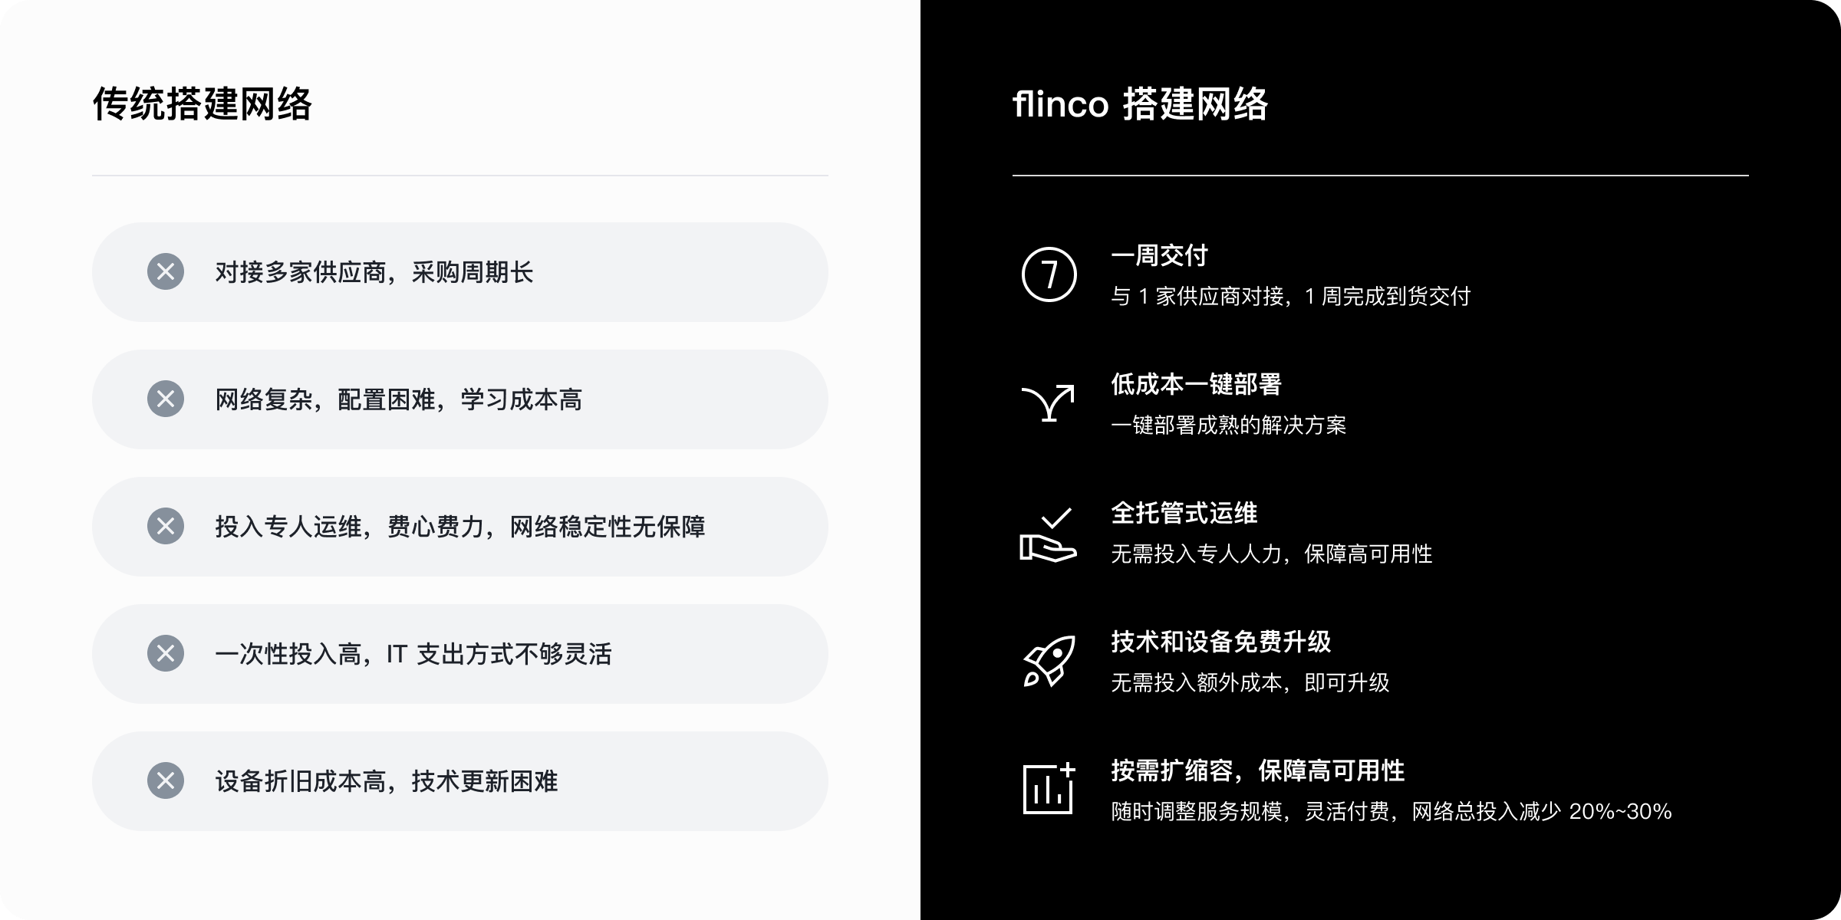Click the flinco 搭建网络 heading

pos(1141,104)
